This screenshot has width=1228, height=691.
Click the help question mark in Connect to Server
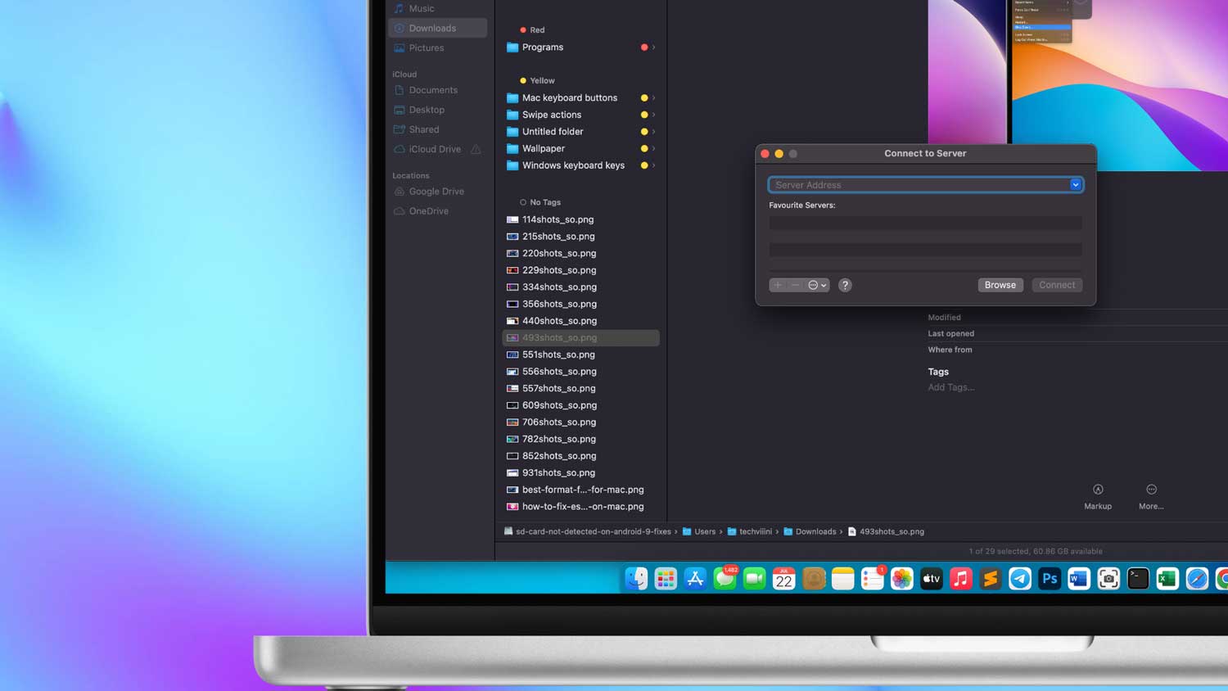[x=845, y=285]
